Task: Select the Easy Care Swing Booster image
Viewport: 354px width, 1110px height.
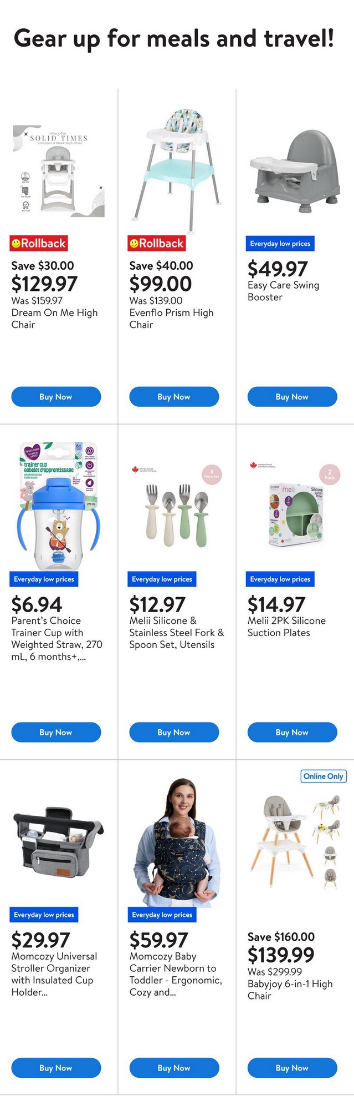Action: point(295,171)
